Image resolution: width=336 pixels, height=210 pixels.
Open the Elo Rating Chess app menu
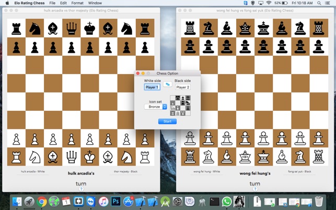[29, 3]
